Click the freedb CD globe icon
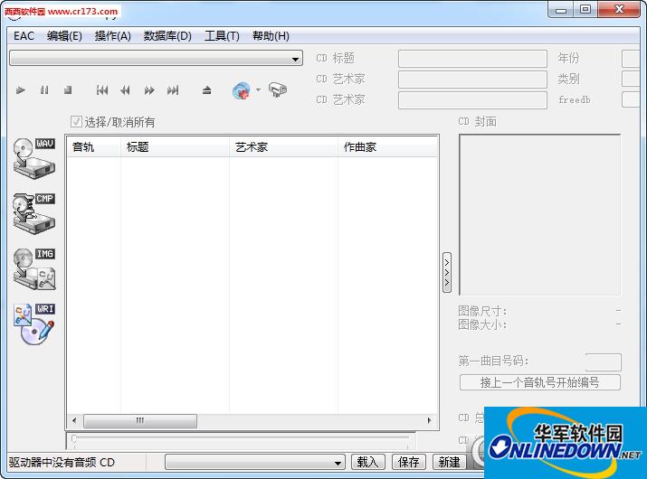The image size is (647, 479). coord(242,90)
